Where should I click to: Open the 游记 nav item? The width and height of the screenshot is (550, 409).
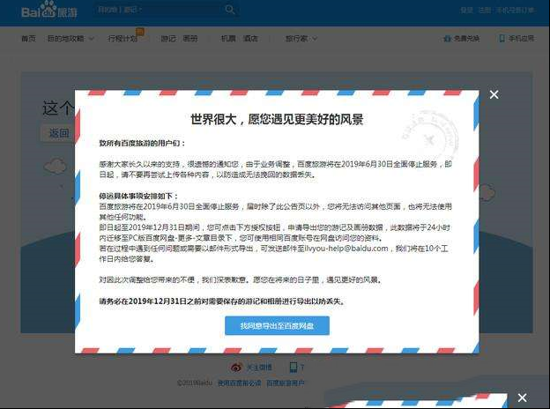tap(168, 38)
